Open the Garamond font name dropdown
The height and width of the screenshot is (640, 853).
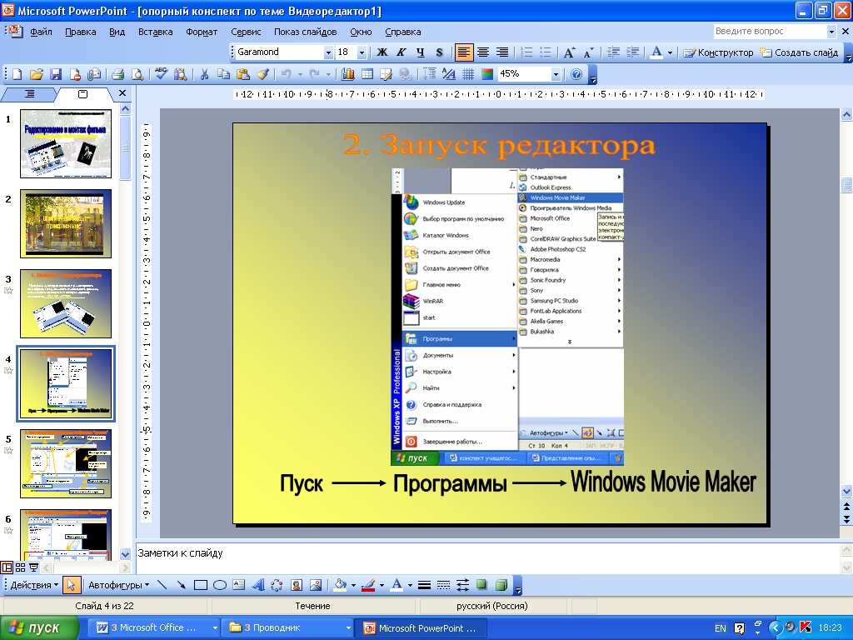point(328,52)
